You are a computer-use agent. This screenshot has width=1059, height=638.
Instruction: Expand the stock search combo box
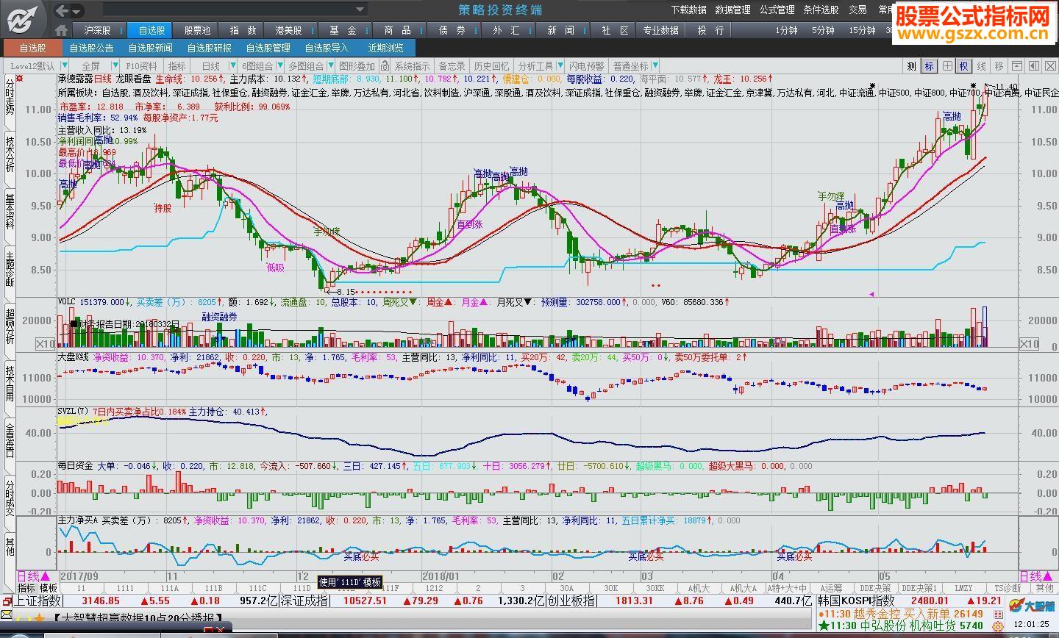[360, 10]
